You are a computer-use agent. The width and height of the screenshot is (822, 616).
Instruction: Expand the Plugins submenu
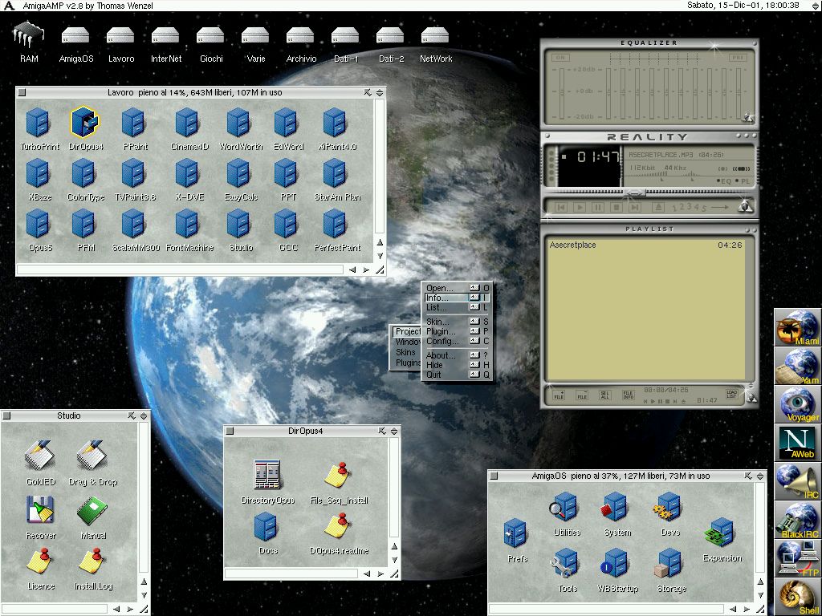(408, 363)
